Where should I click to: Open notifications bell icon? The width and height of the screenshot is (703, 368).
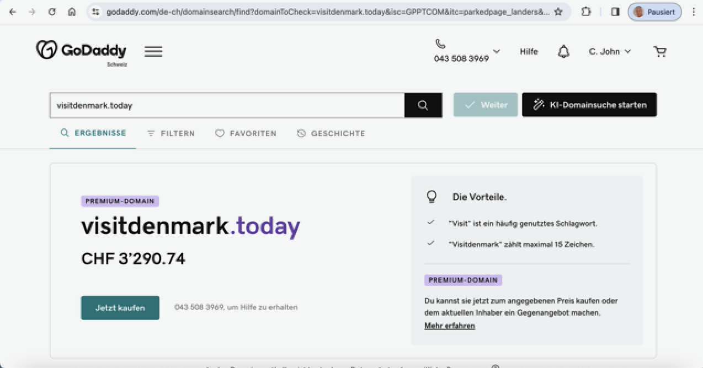[x=563, y=51]
